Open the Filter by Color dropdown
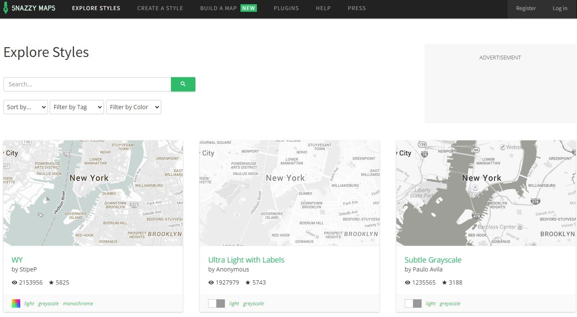This screenshot has height=317, width=577. coord(134,107)
